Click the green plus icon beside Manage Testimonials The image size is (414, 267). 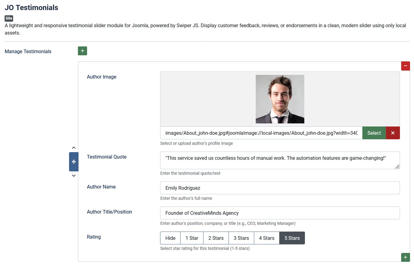(82, 51)
